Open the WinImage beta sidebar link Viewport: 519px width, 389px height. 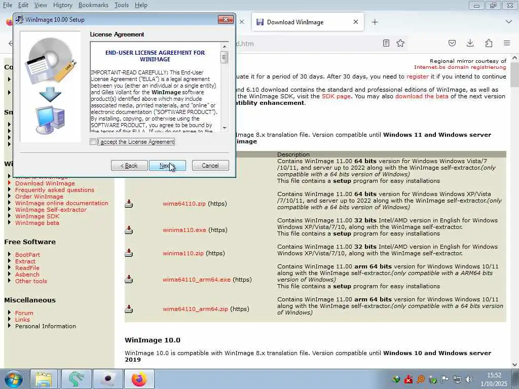click(37, 223)
